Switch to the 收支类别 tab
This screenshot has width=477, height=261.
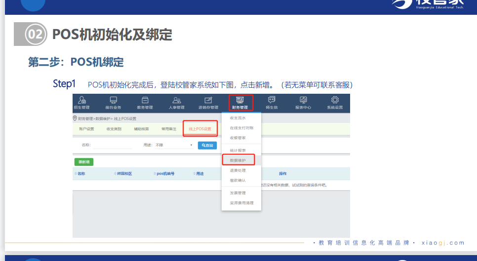(x=114, y=129)
